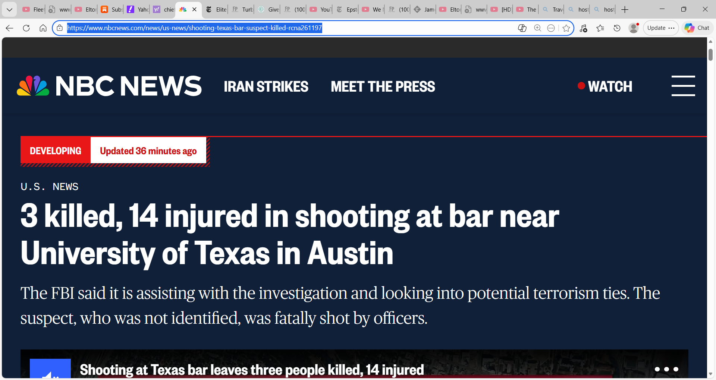Click the WATCH live link
This screenshot has width=716, height=380.
tap(605, 86)
